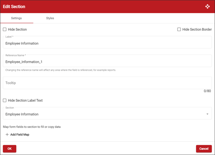215x155 pixels.
Task: Click the move dialog icon in header
Action: [207, 7]
